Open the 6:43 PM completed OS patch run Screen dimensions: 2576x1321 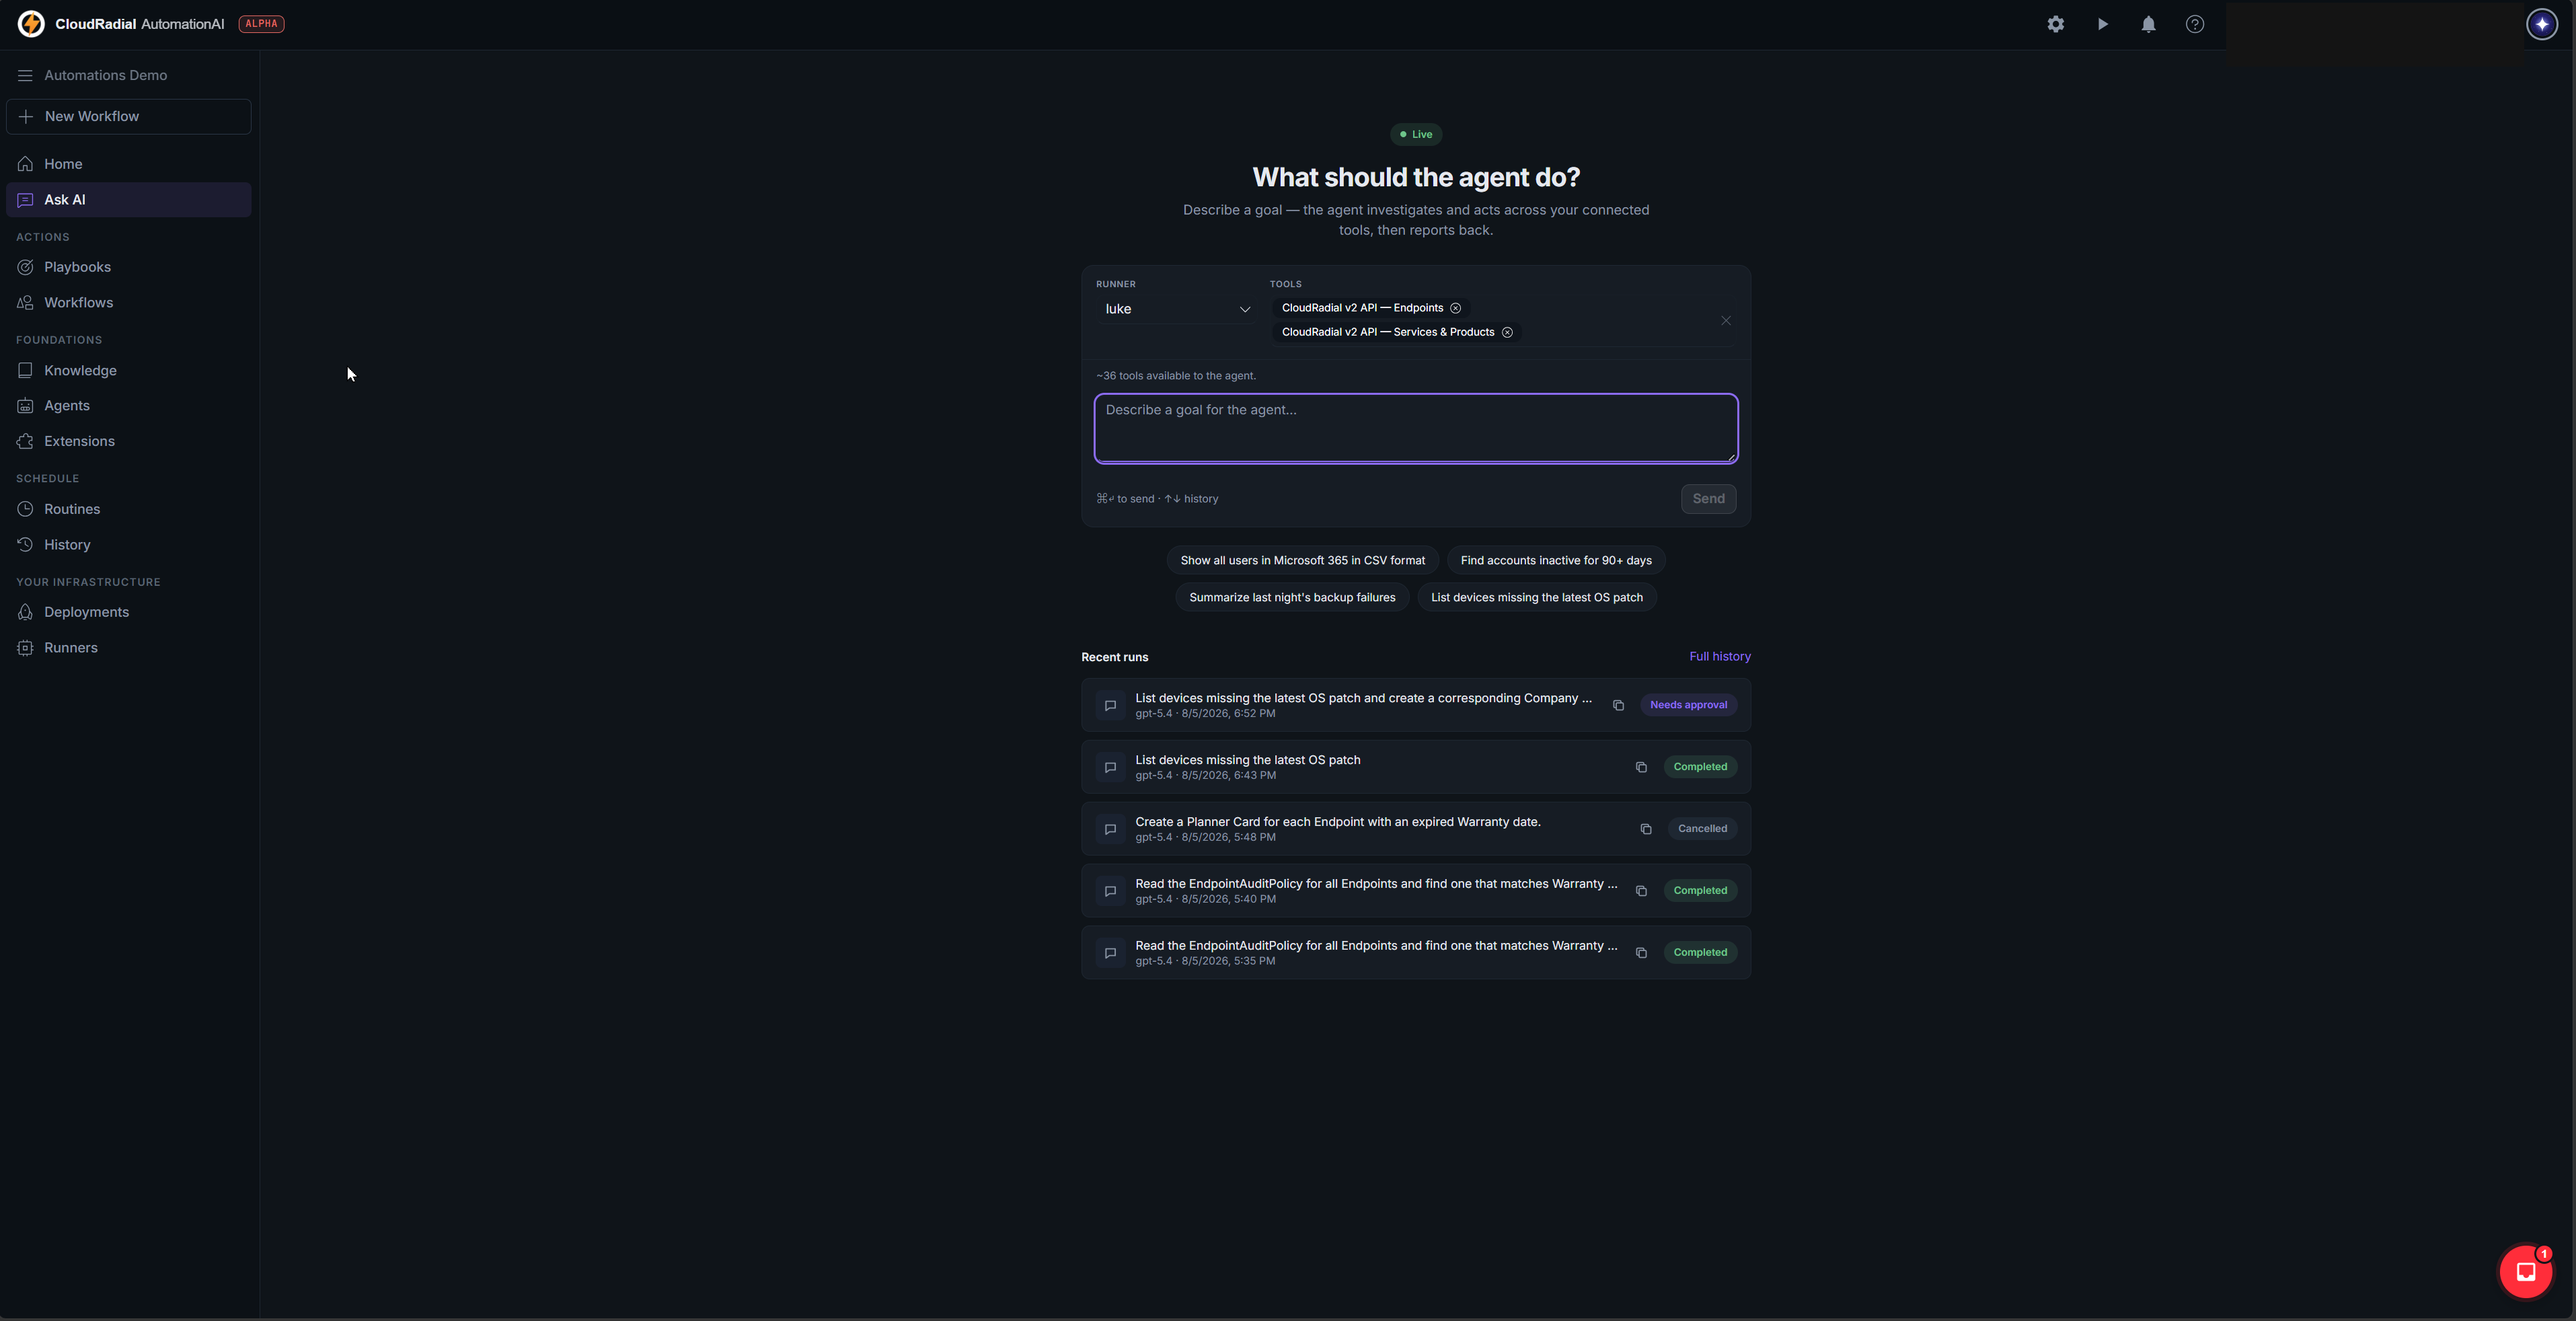pyautogui.click(x=1415, y=767)
